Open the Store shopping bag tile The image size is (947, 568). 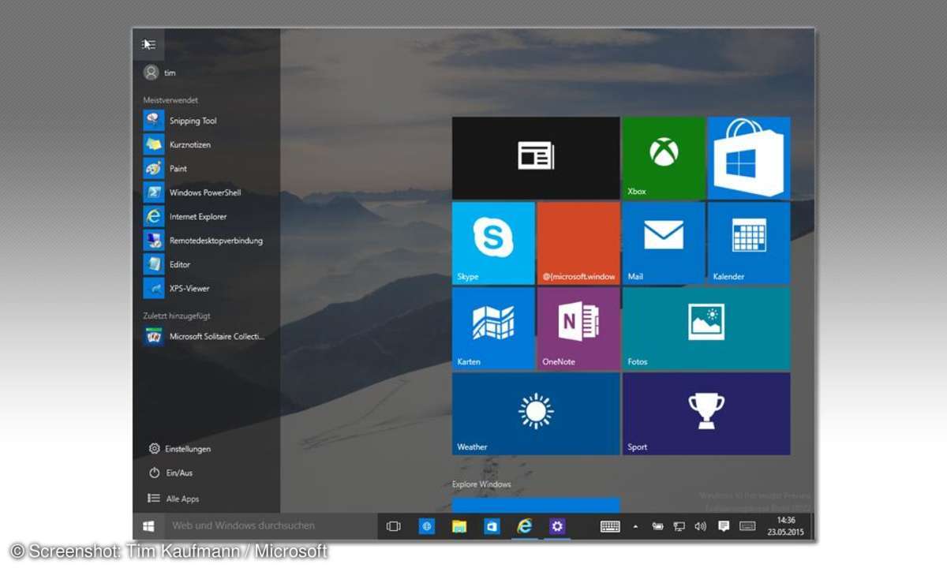[x=749, y=158]
